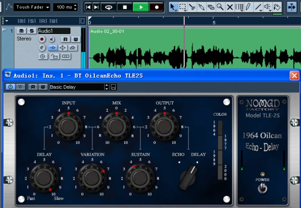Image resolution: width=301 pixels, height=208 pixels.
Task: Toggle Audio1 EQ state button
Action: pos(63,48)
